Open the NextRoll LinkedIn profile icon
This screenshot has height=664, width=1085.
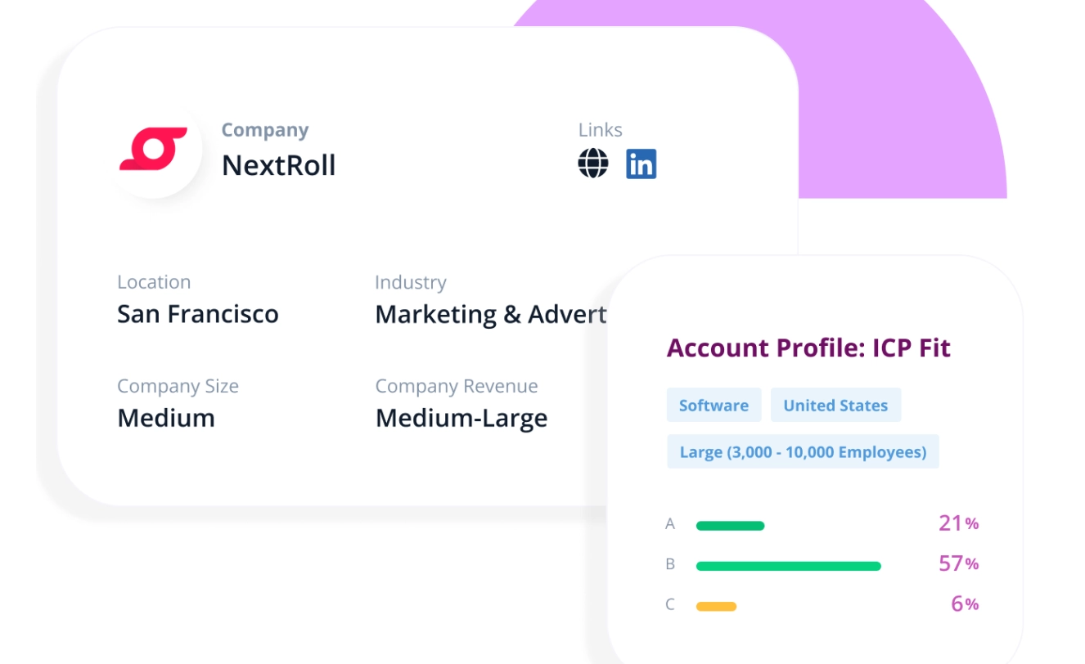(642, 164)
